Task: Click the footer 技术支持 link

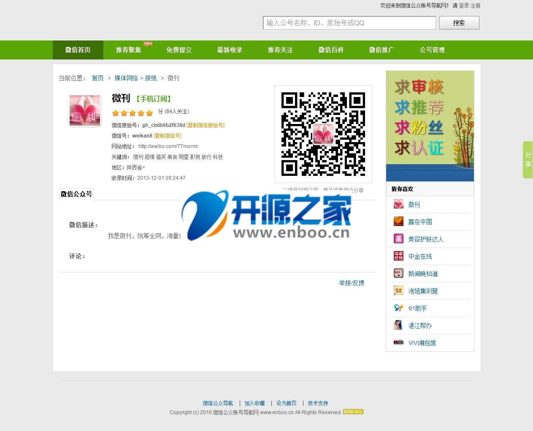Action: [318, 403]
